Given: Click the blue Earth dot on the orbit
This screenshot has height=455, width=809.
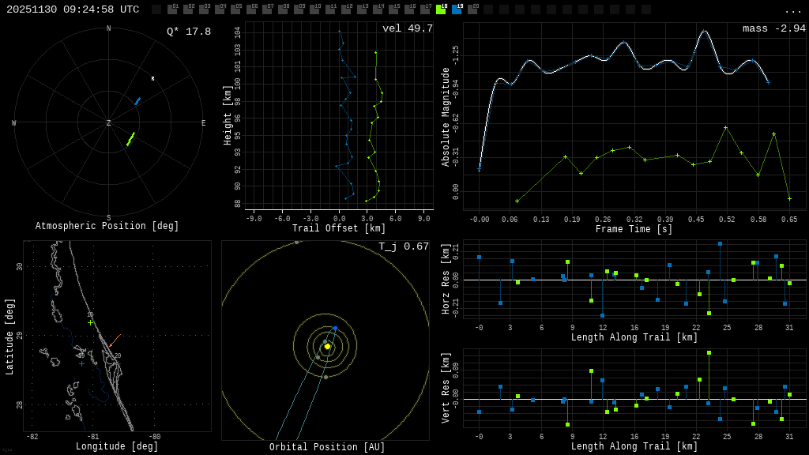Looking at the screenshot, I should tap(335, 328).
